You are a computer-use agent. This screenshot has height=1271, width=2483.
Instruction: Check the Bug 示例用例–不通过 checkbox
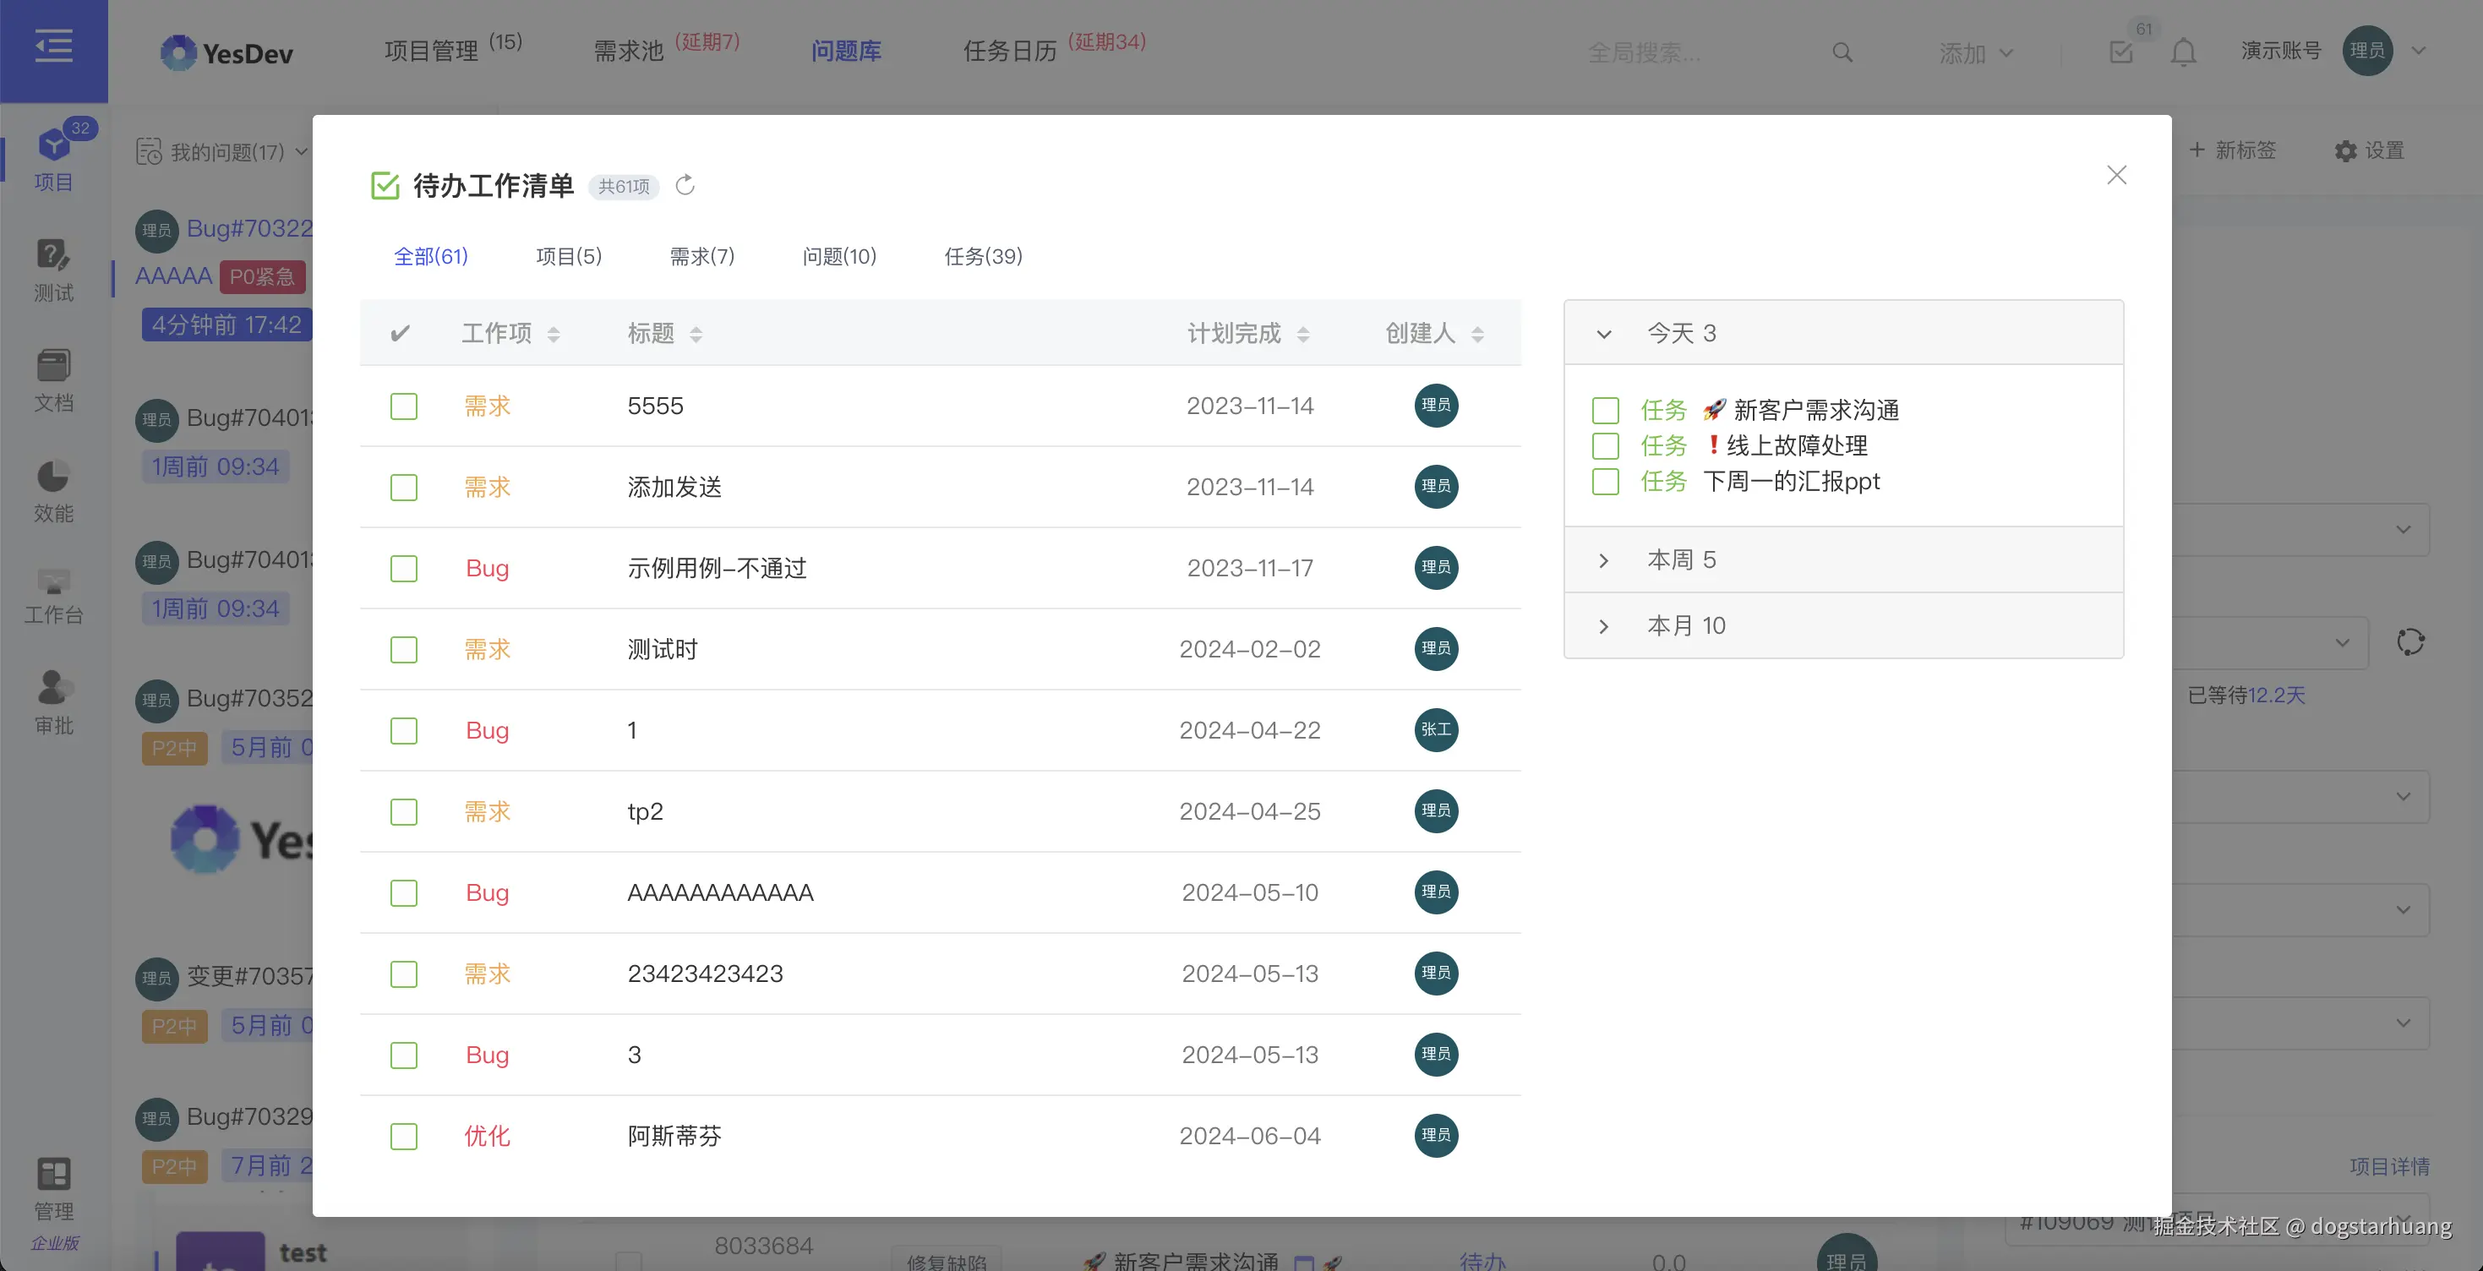click(x=403, y=569)
